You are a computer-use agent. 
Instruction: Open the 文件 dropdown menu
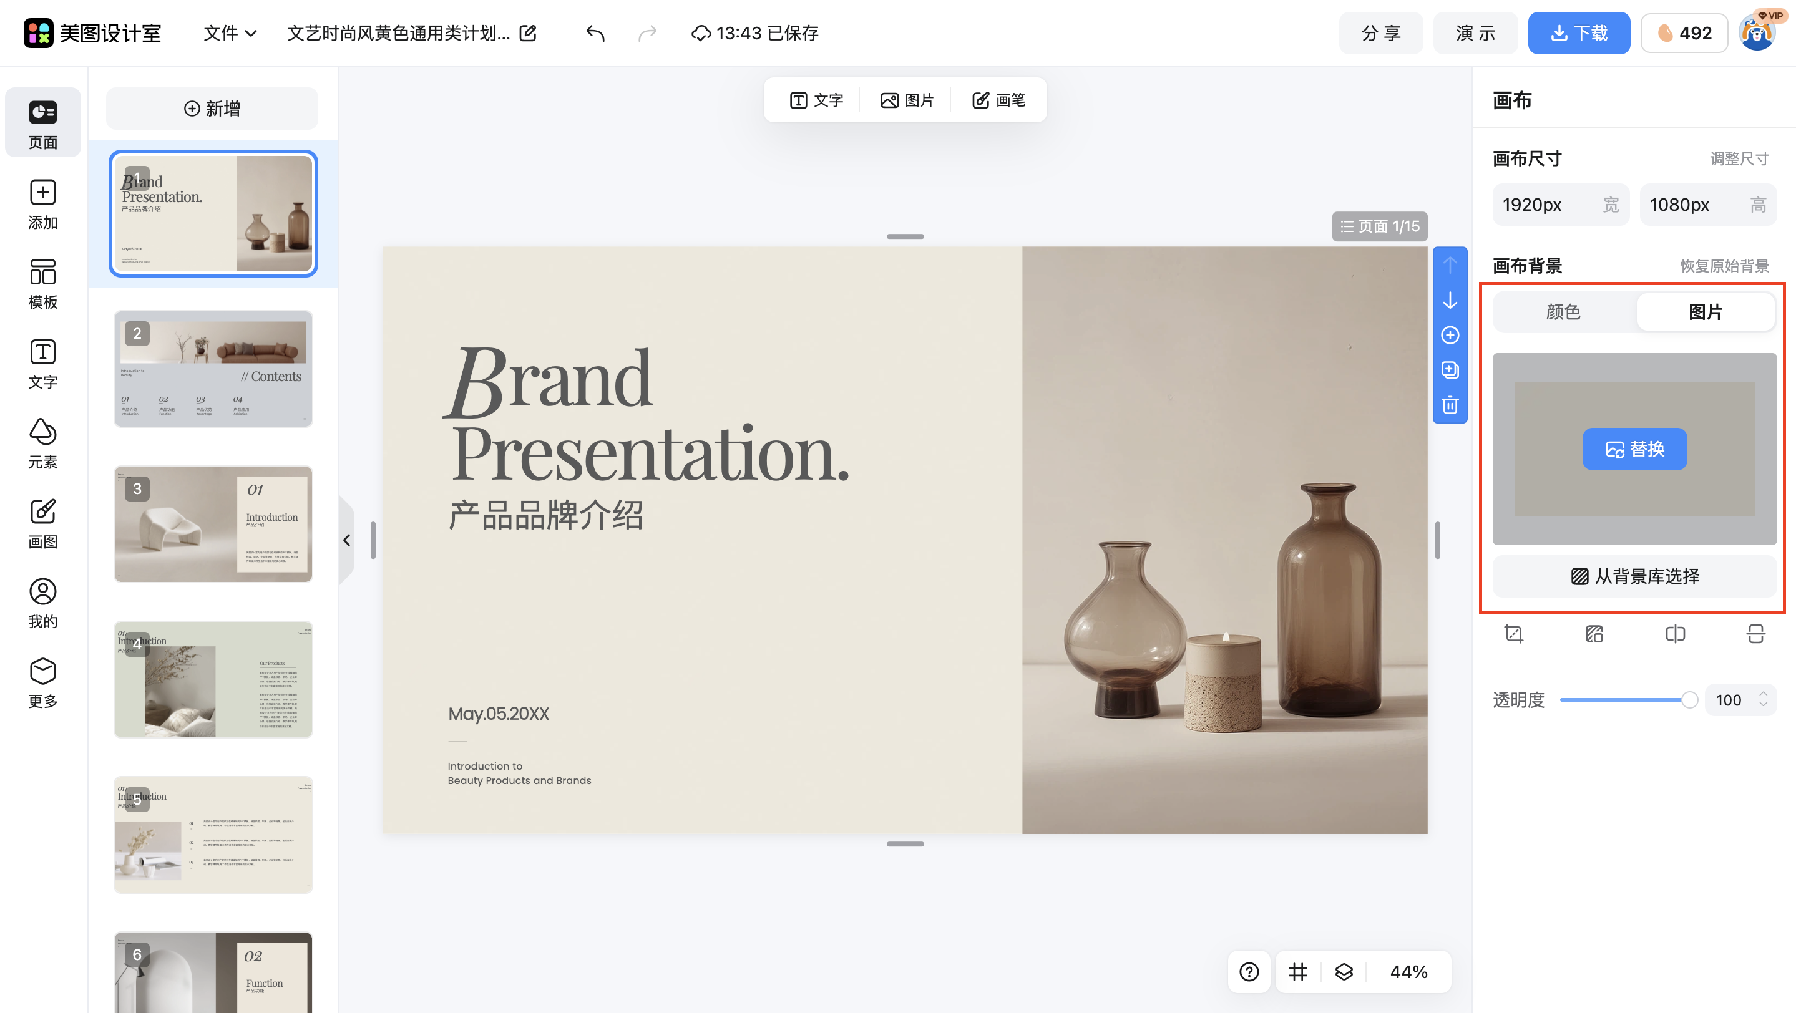pyautogui.click(x=230, y=32)
